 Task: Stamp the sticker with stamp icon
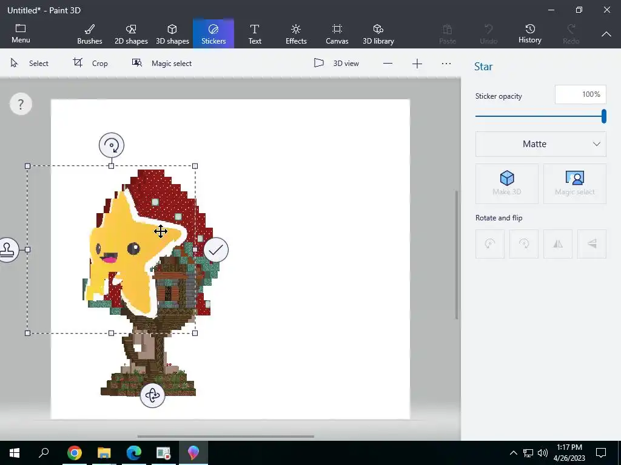click(8, 249)
